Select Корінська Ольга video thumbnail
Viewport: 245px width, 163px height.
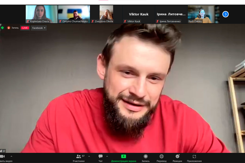[x=42, y=14]
